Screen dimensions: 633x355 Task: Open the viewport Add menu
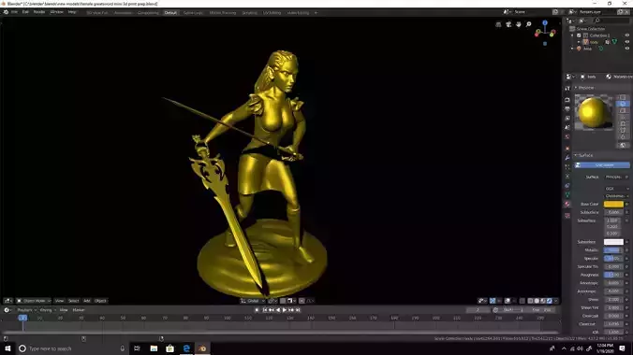pyautogui.click(x=87, y=301)
